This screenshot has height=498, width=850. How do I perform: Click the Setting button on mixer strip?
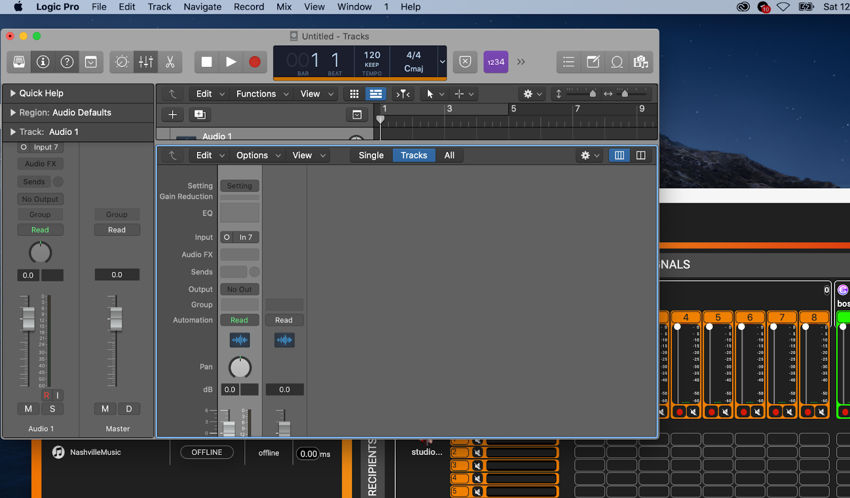[240, 186]
